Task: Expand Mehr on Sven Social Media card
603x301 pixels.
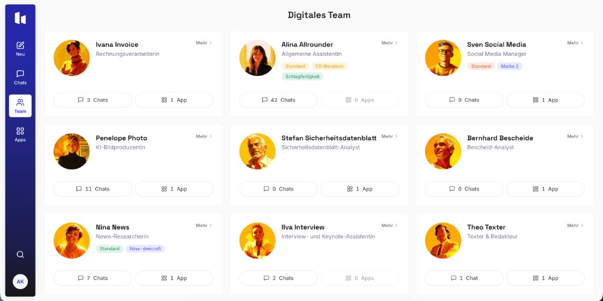Action: 575,43
